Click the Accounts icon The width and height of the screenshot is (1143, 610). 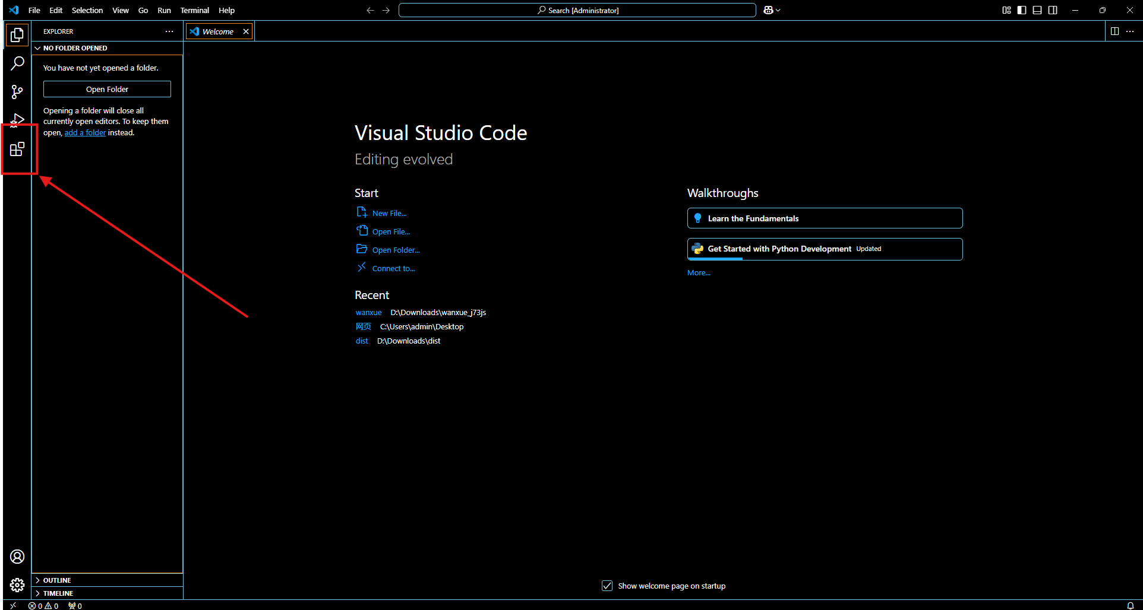tap(17, 557)
